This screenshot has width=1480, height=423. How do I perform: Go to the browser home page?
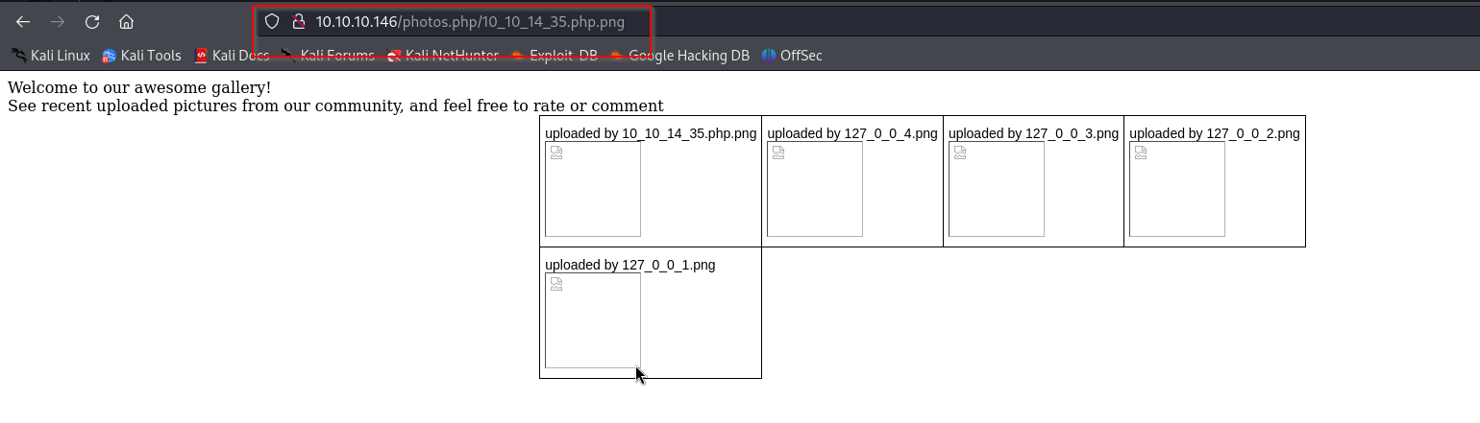[x=126, y=21]
